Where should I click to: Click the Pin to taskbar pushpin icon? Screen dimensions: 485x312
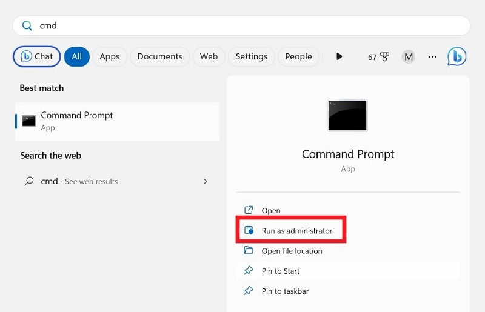pyautogui.click(x=249, y=291)
